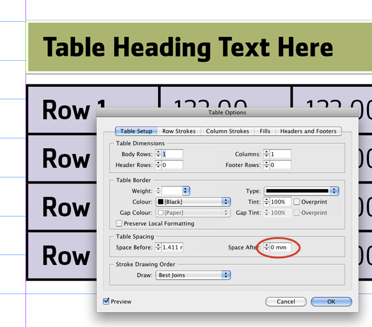Click the black colour swatch in Colour
The width and height of the screenshot is (372, 327).
coord(161,202)
